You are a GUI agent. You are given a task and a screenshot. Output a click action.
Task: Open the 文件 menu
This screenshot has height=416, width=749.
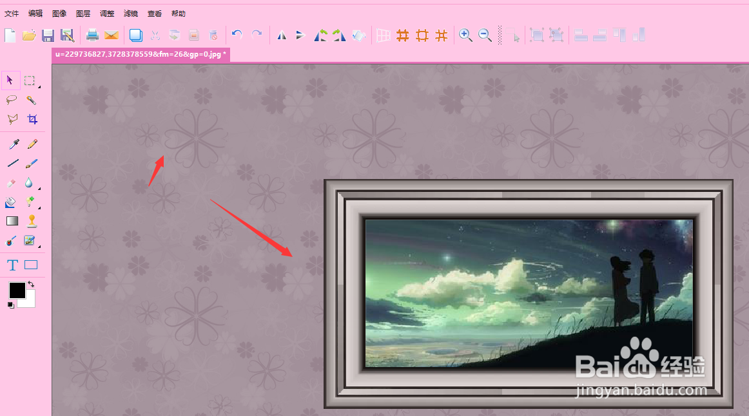[12, 14]
